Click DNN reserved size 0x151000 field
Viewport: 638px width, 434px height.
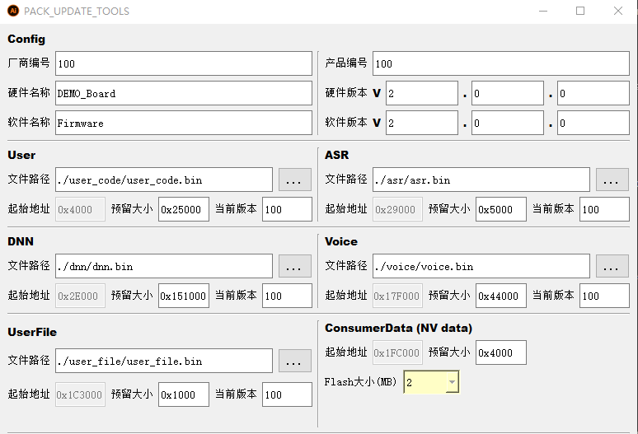pos(184,296)
